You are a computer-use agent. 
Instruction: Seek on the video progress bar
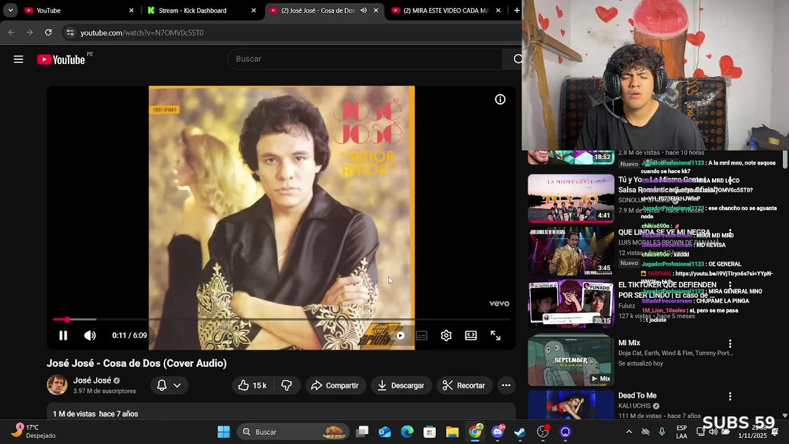(x=281, y=319)
